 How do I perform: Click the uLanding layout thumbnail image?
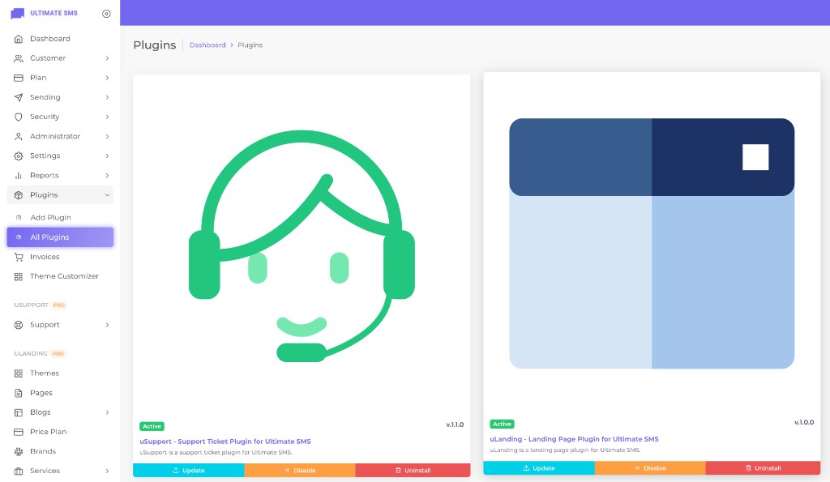click(652, 243)
